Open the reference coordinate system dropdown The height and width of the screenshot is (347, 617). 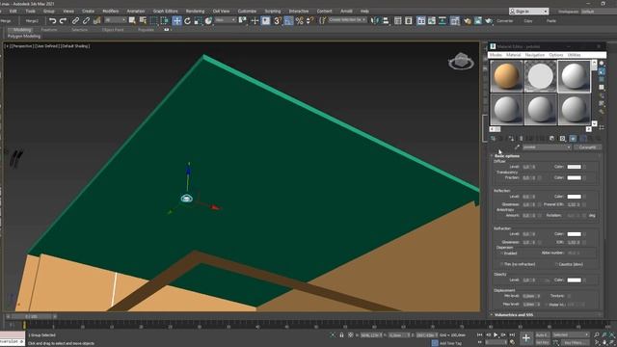coord(226,20)
